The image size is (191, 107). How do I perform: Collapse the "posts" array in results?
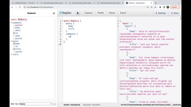(118, 26)
